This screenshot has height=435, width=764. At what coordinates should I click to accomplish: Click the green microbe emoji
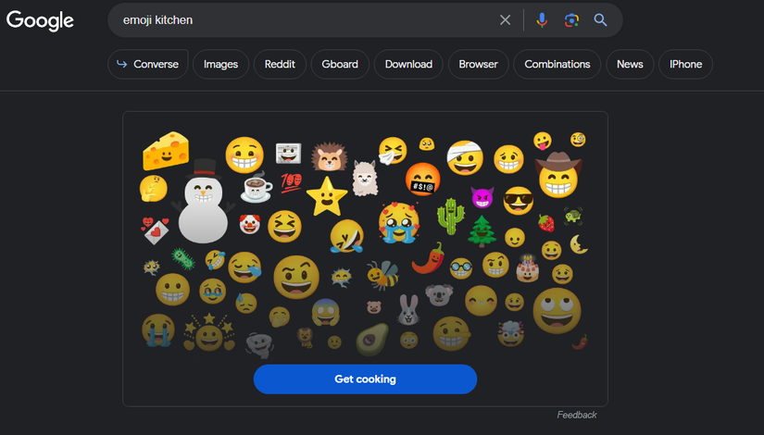[182, 258]
